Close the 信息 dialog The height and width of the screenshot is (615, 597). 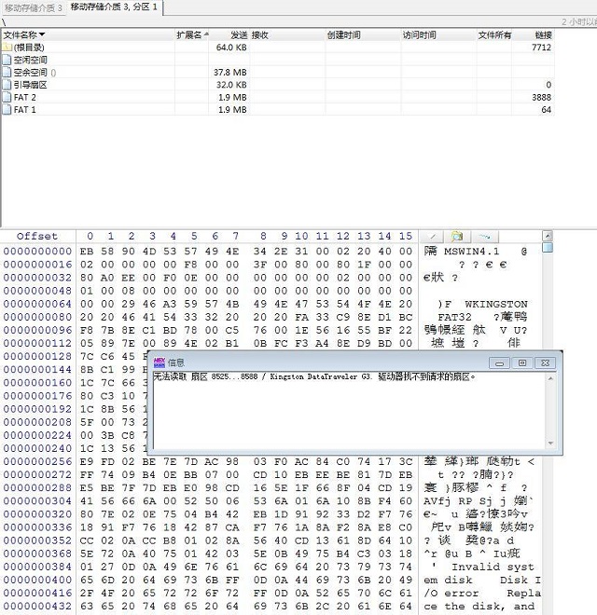[x=545, y=362]
